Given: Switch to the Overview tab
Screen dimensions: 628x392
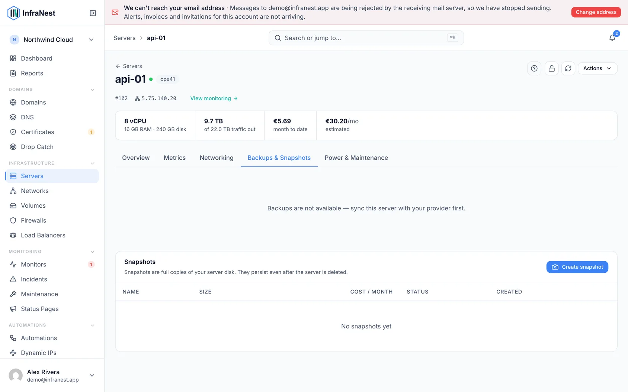Looking at the screenshot, I should 136,158.
